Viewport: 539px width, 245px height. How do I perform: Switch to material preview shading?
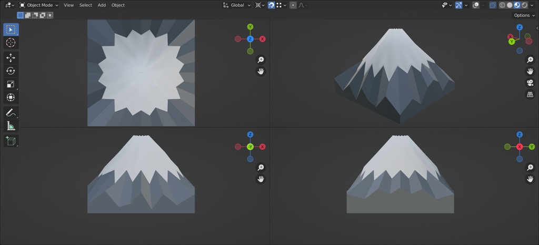(517, 5)
